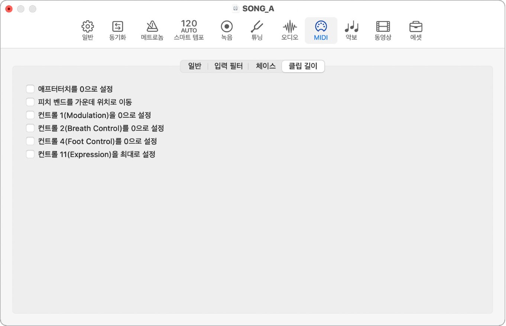Open the 동기화 synchronization settings pane

pyautogui.click(x=117, y=30)
